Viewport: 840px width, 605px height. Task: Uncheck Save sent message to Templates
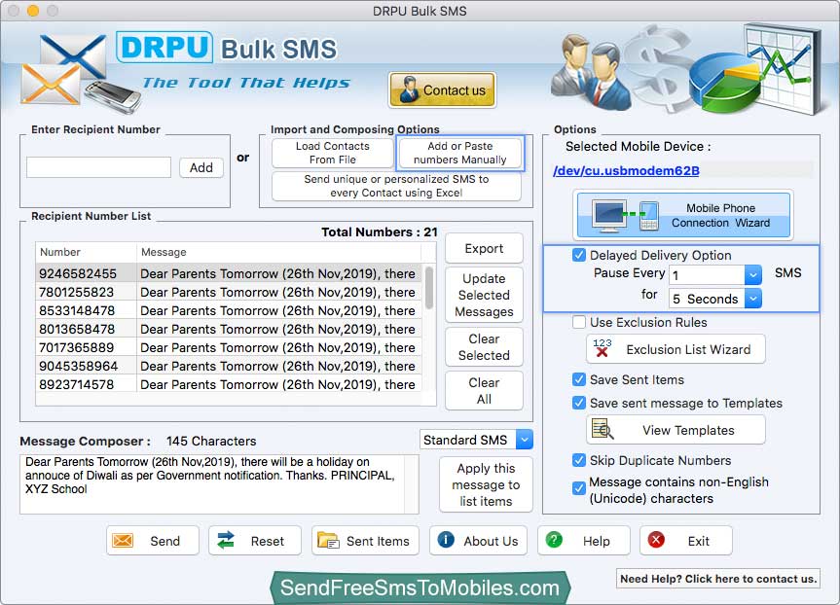(578, 403)
